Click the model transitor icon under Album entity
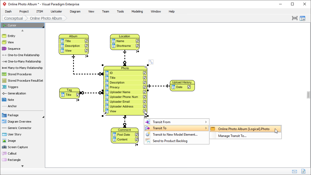The image size is (311, 175). [87, 56]
